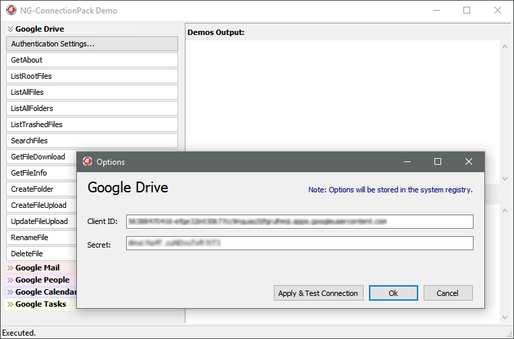
Task: Click the 'Executed.' status bar text
Action: [19, 333]
